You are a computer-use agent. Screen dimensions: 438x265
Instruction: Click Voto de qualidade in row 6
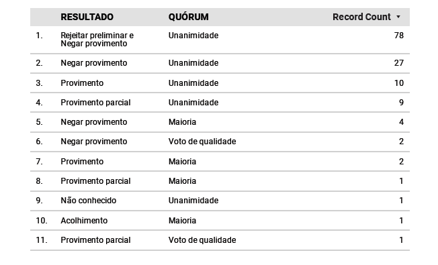202,142
